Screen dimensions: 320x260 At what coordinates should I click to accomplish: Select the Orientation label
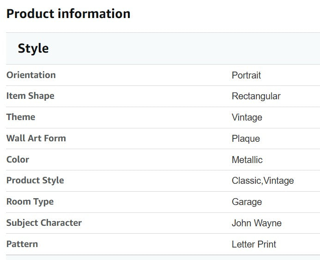click(x=31, y=75)
